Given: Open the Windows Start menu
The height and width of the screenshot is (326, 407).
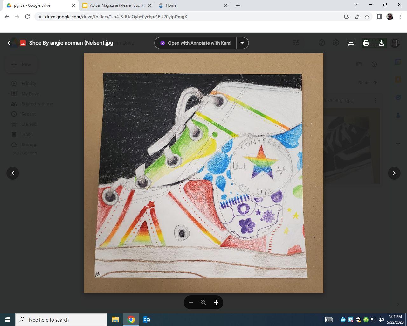Looking at the screenshot, I should tap(8, 320).
